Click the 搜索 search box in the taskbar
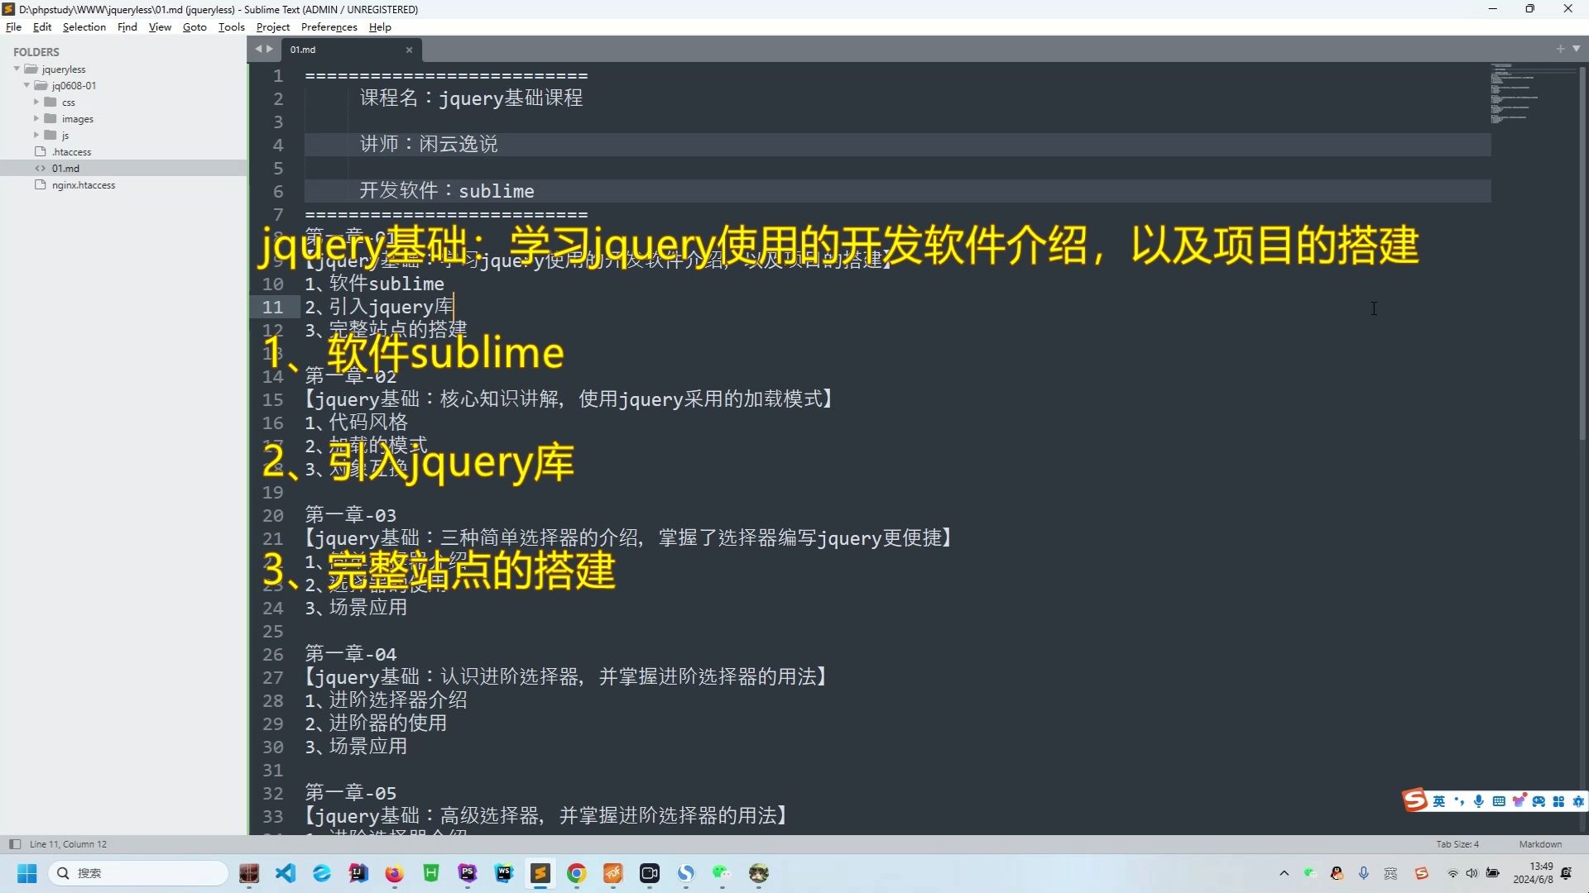The height and width of the screenshot is (893, 1589). [x=137, y=873]
